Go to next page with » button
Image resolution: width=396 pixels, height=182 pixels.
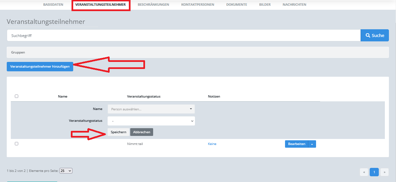coord(385,172)
